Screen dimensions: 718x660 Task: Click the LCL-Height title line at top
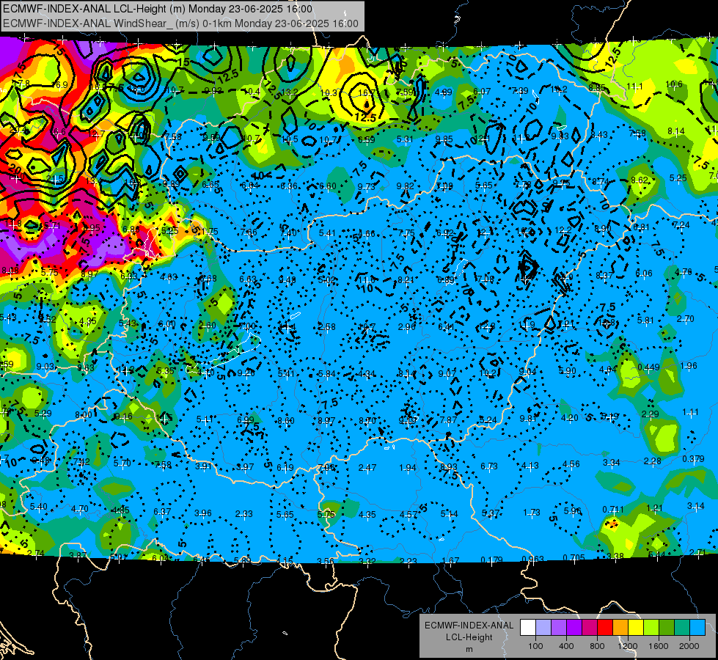pos(158,9)
